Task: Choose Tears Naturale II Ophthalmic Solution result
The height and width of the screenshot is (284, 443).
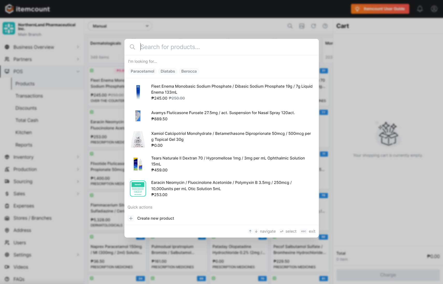Action: (x=222, y=164)
